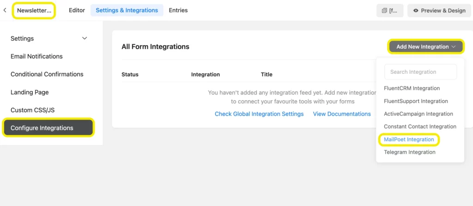Open the Entries tab
The height and width of the screenshot is (206, 473).
pyautogui.click(x=178, y=10)
